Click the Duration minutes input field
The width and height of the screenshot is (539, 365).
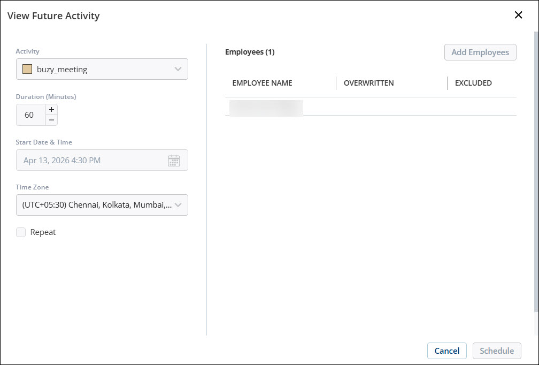[x=30, y=115]
